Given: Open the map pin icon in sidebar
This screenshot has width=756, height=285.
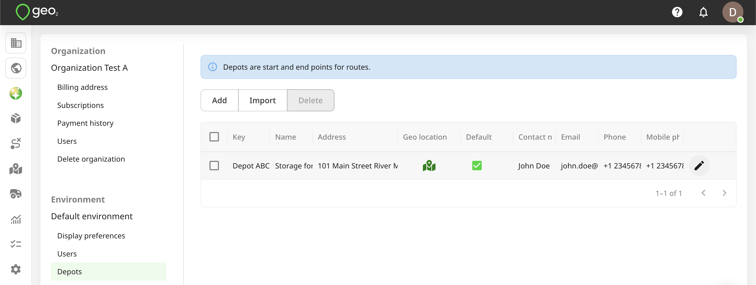Looking at the screenshot, I should point(16,169).
